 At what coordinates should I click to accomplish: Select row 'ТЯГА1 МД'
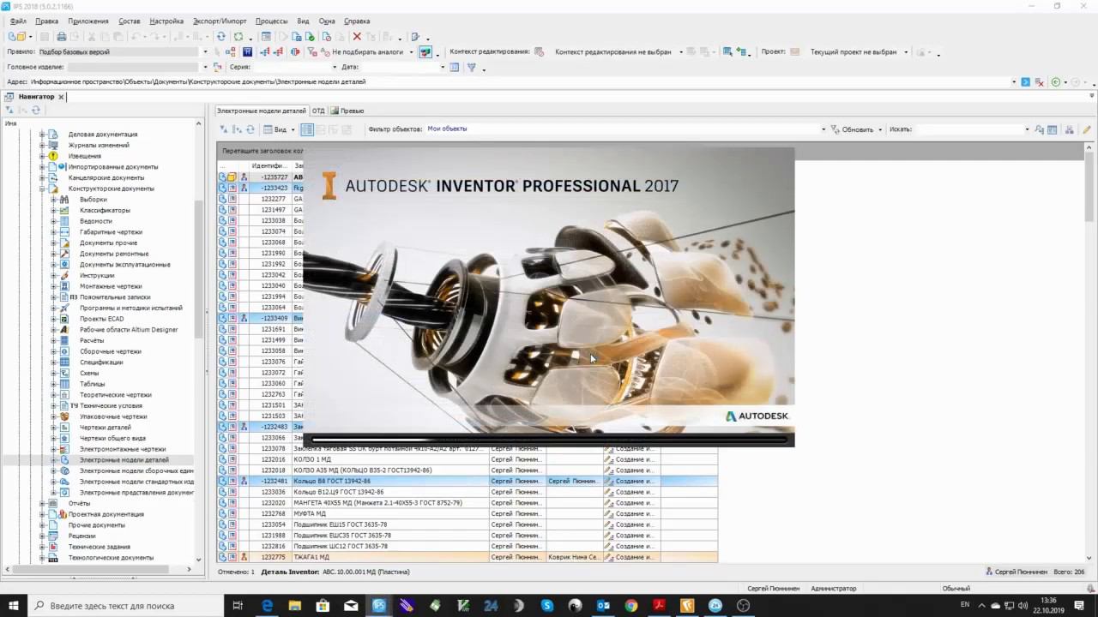[x=468, y=557]
